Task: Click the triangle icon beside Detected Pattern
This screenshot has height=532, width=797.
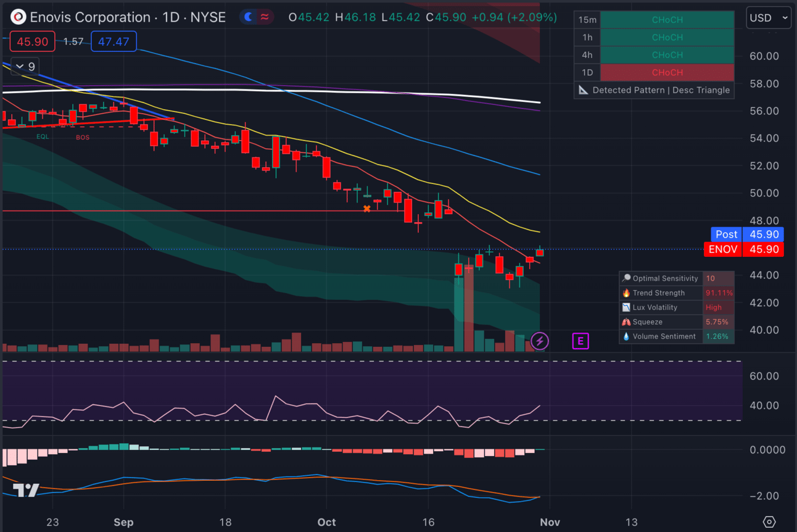Action: pos(583,90)
